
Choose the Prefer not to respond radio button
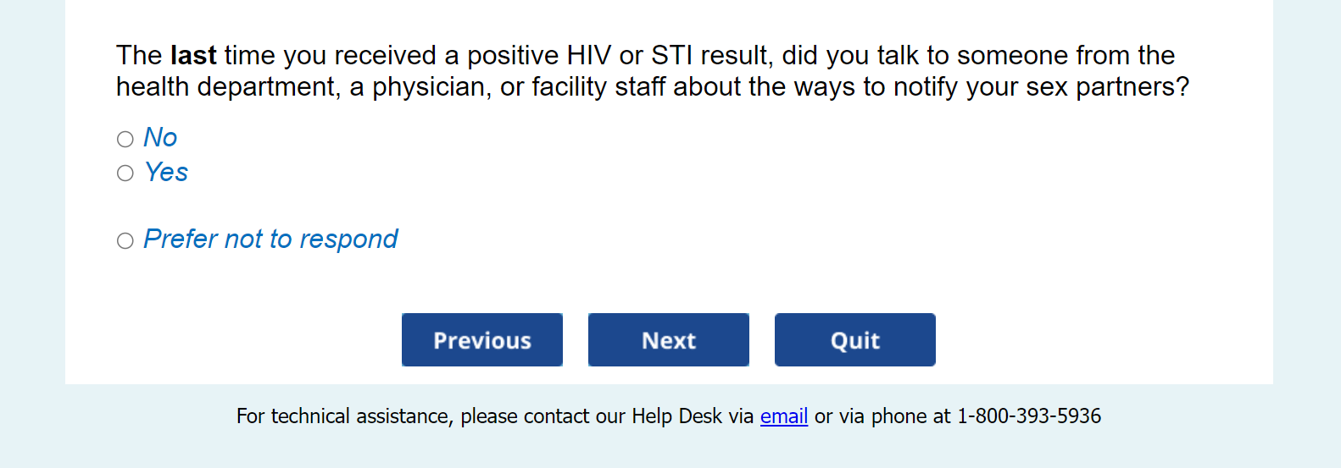click(x=125, y=241)
